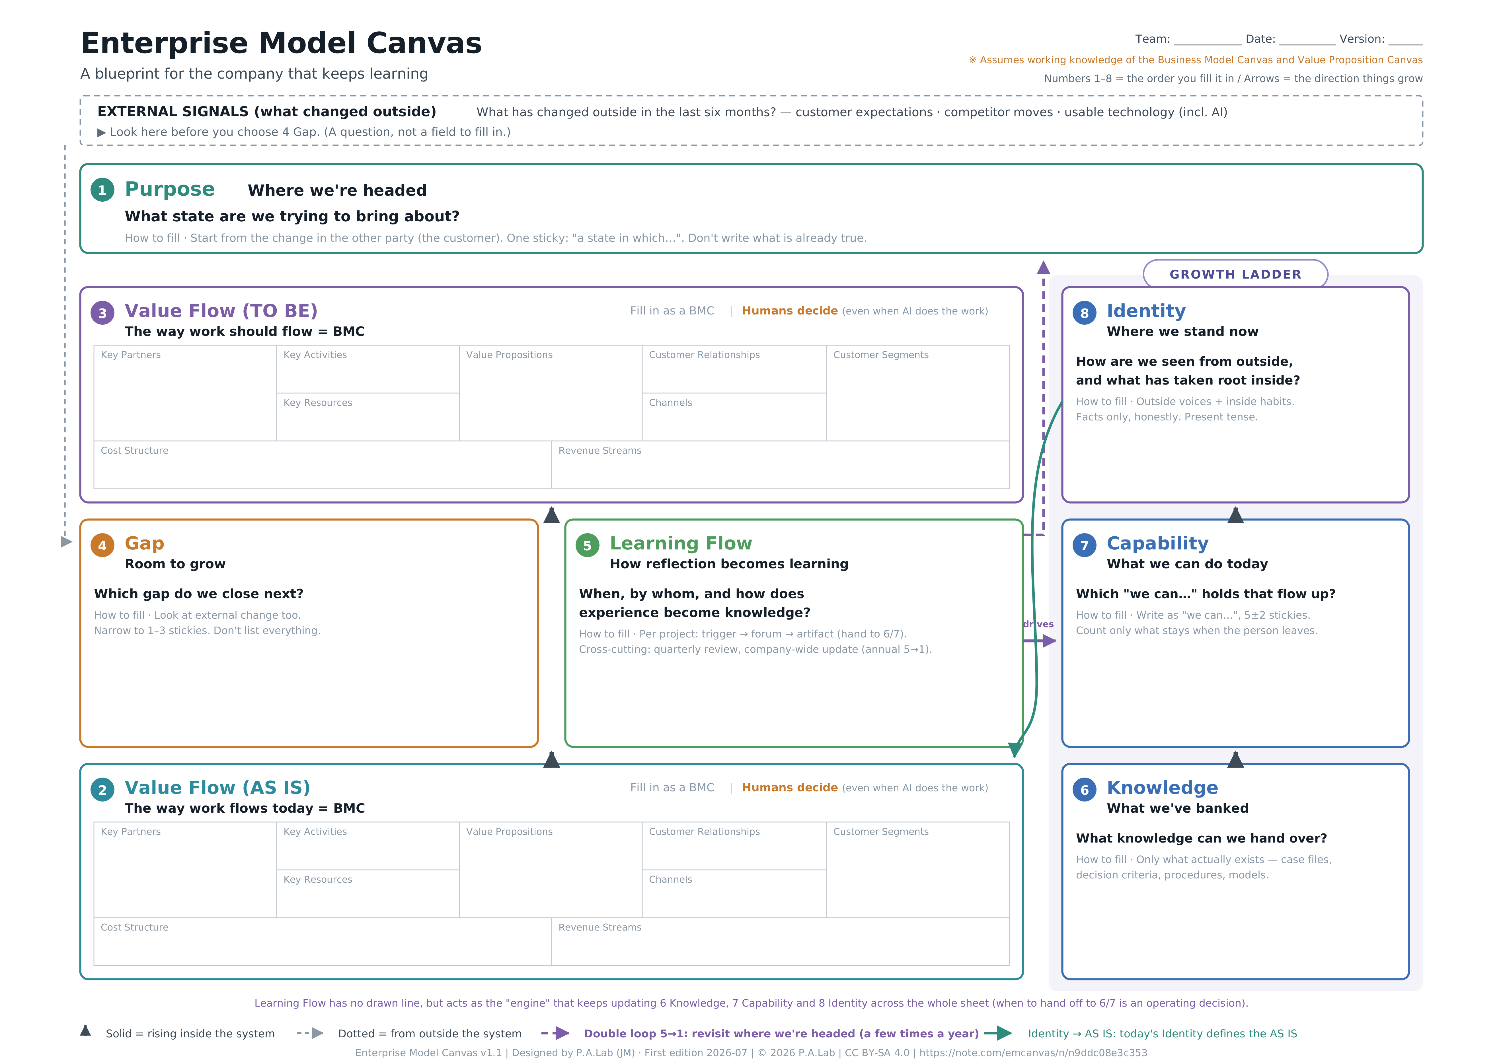Click the Capability heading

point(1157,544)
